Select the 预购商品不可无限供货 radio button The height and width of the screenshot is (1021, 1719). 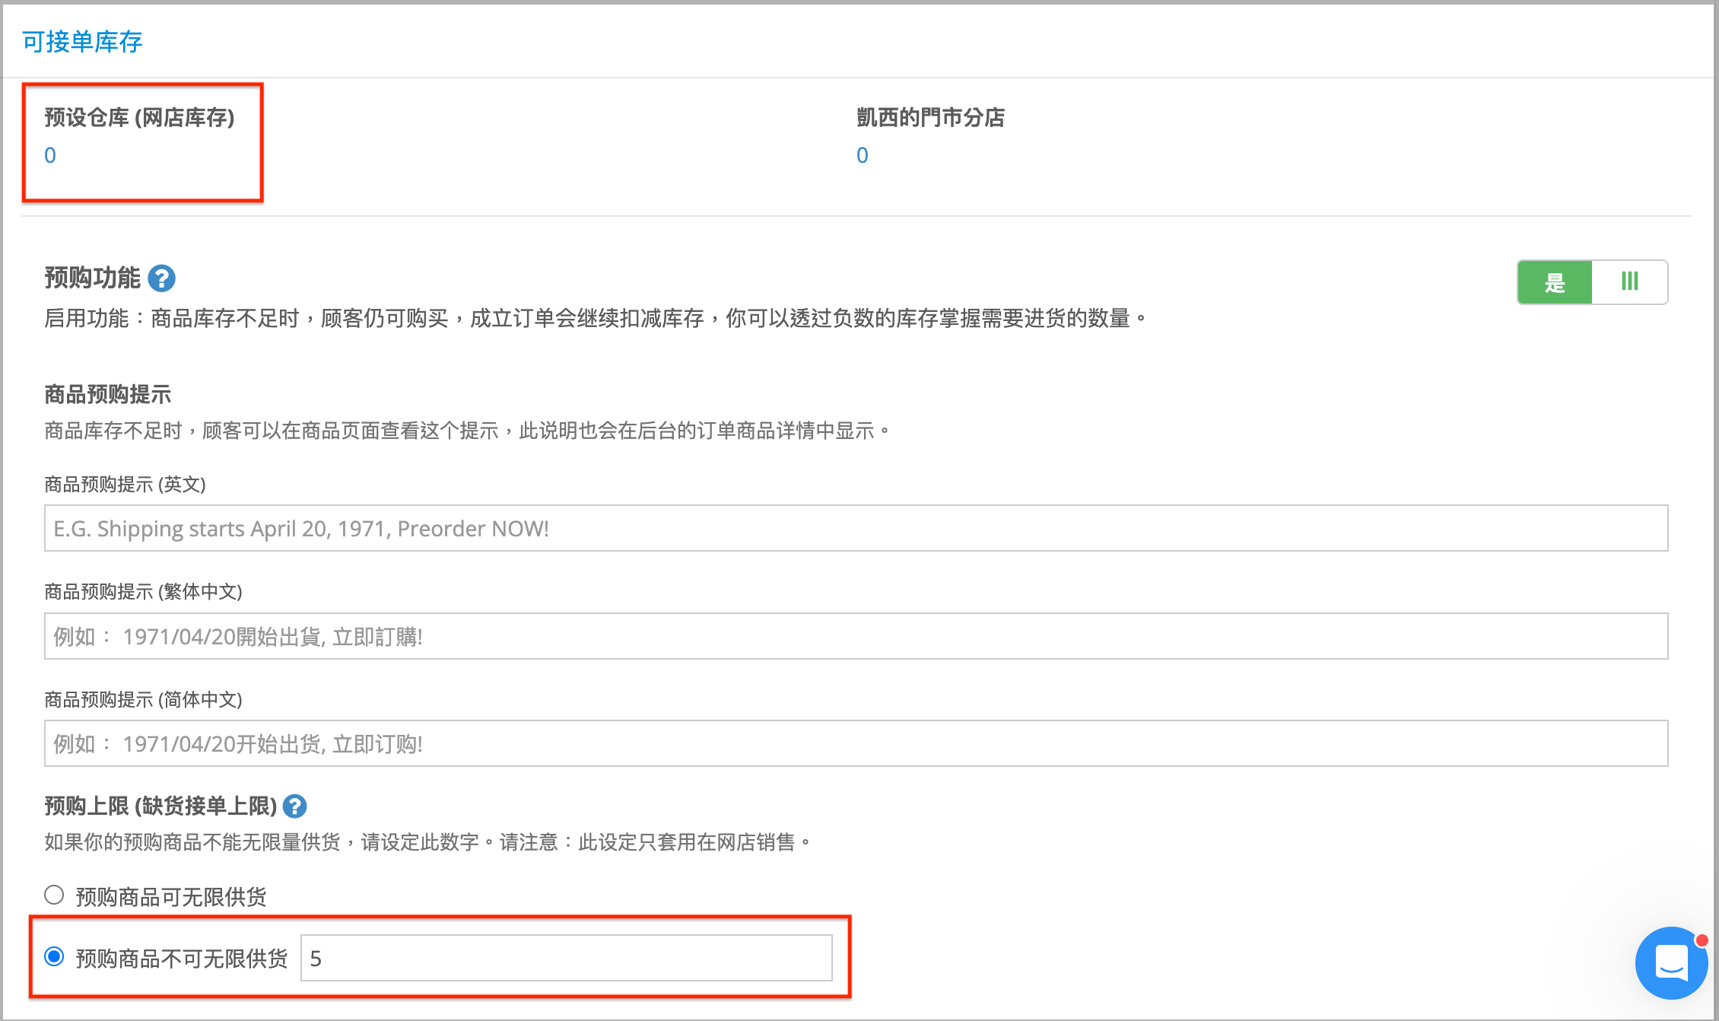pos(54,956)
